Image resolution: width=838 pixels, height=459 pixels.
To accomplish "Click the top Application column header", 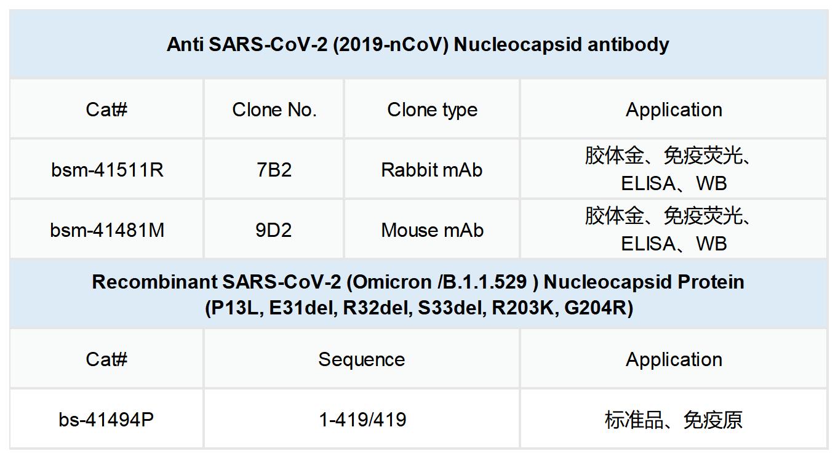I will 674,110.
